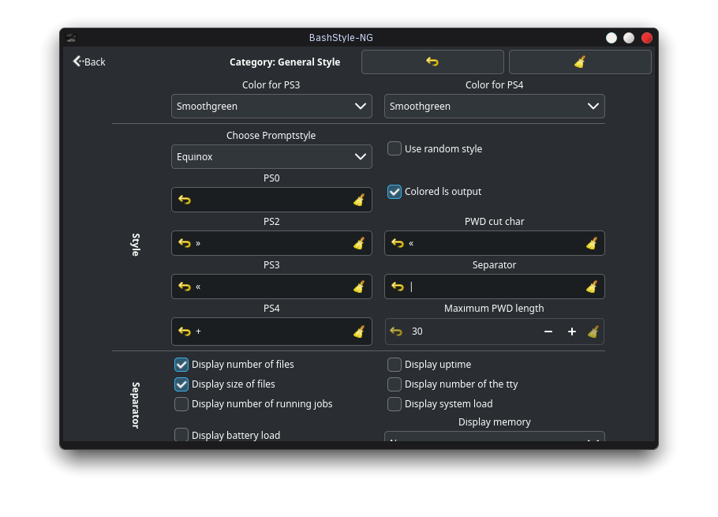Click undo arrow in Maximum PWD length
The width and height of the screenshot is (718, 517).
tap(396, 332)
